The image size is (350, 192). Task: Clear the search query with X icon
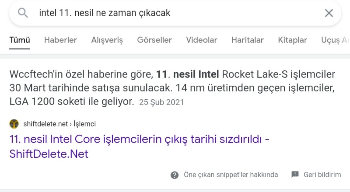(x=329, y=13)
